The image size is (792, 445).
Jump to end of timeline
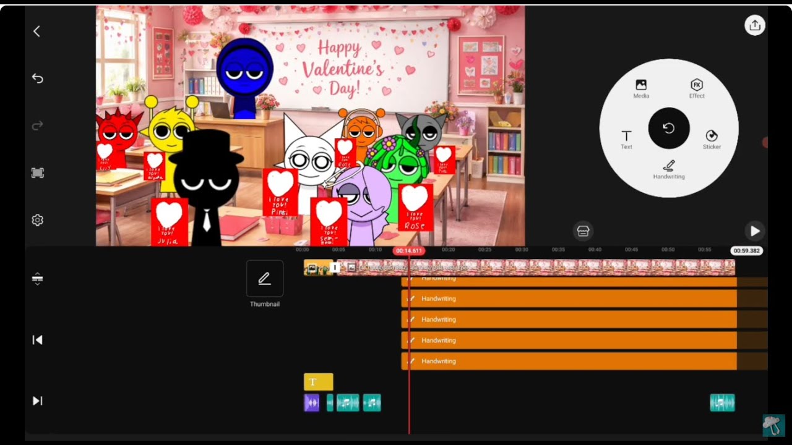tap(37, 401)
